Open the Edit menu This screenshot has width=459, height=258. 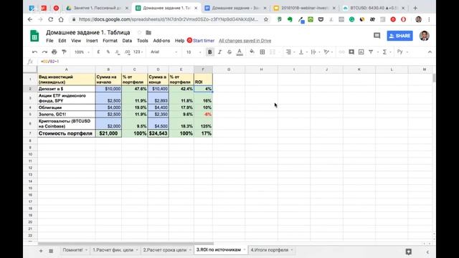click(x=62, y=41)
